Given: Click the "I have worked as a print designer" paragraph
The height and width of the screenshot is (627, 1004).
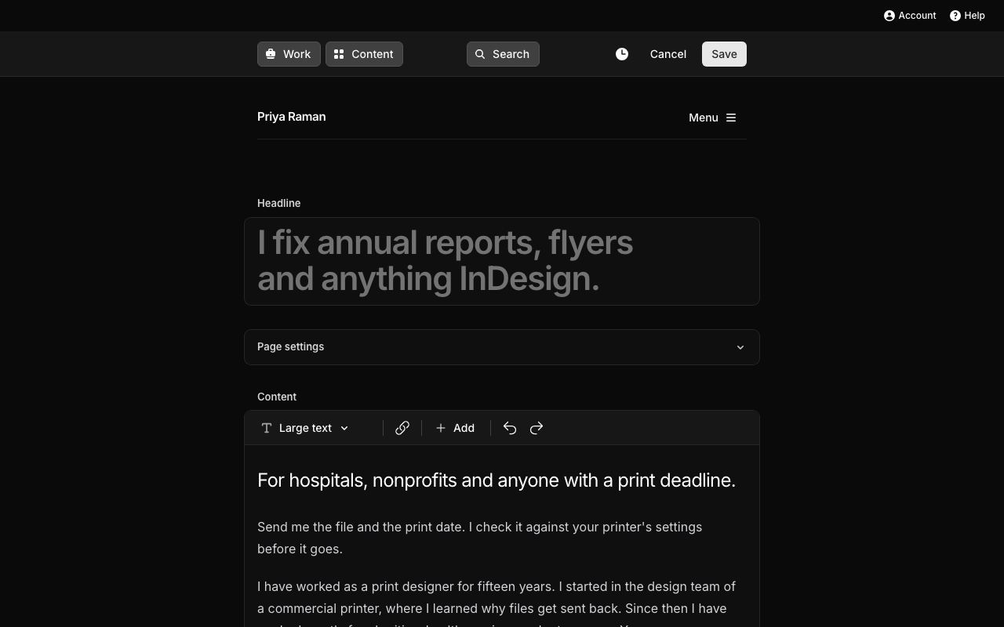Looking at the screenshot, I should point(497,605).
